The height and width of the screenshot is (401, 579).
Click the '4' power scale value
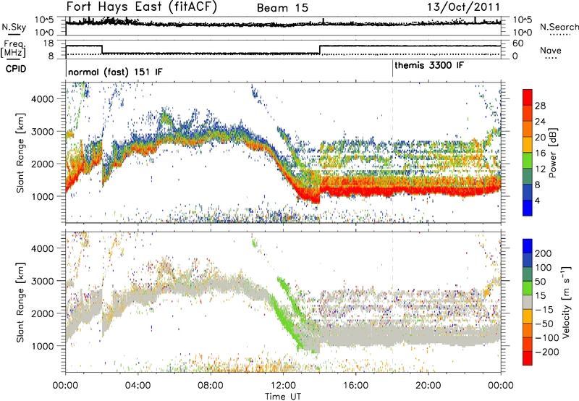[538, 200]
